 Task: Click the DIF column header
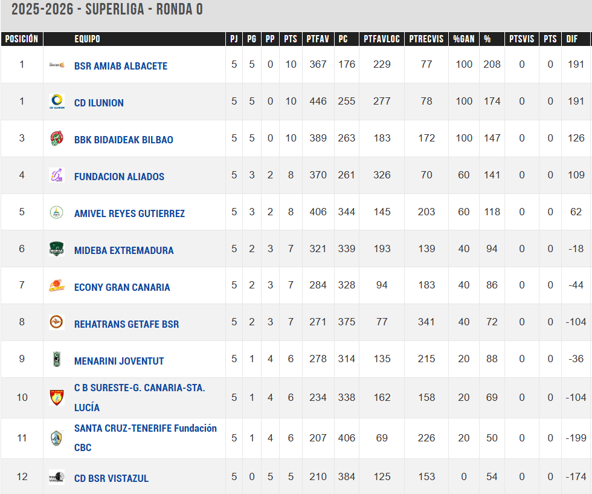pyautogui.click(x=572, y=39)
